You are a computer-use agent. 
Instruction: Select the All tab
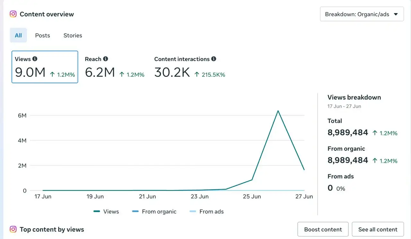point(18,36)
